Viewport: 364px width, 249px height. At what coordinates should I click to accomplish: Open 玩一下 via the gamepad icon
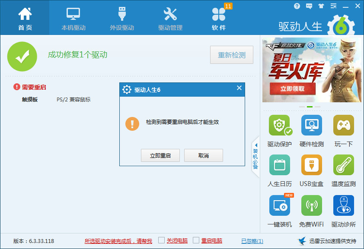click(x=343, y=125)
